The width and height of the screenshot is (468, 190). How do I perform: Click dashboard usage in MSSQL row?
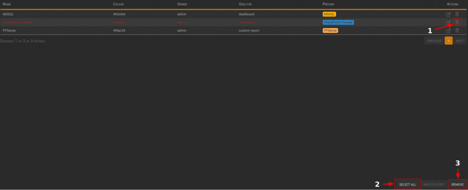click(x=246, y=14)
